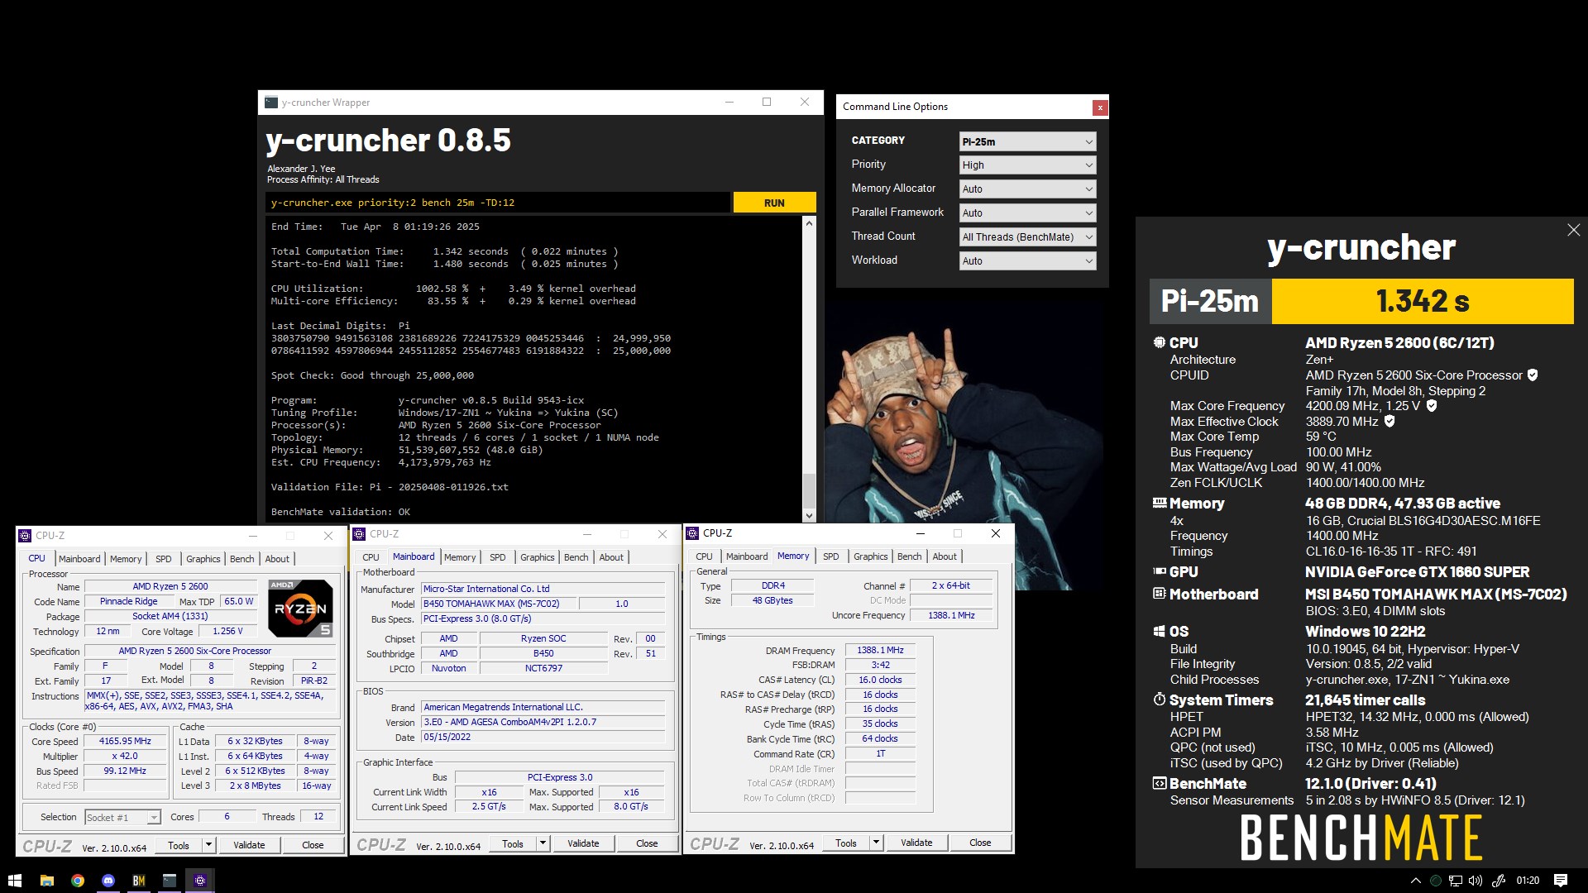Run the y-cruncher benchmark

point(774,203)
